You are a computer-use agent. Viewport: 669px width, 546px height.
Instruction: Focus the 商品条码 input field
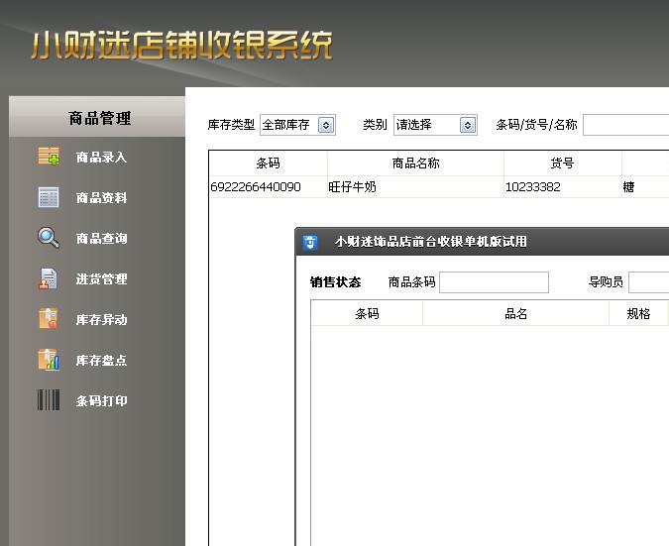(x=494, y=282)
